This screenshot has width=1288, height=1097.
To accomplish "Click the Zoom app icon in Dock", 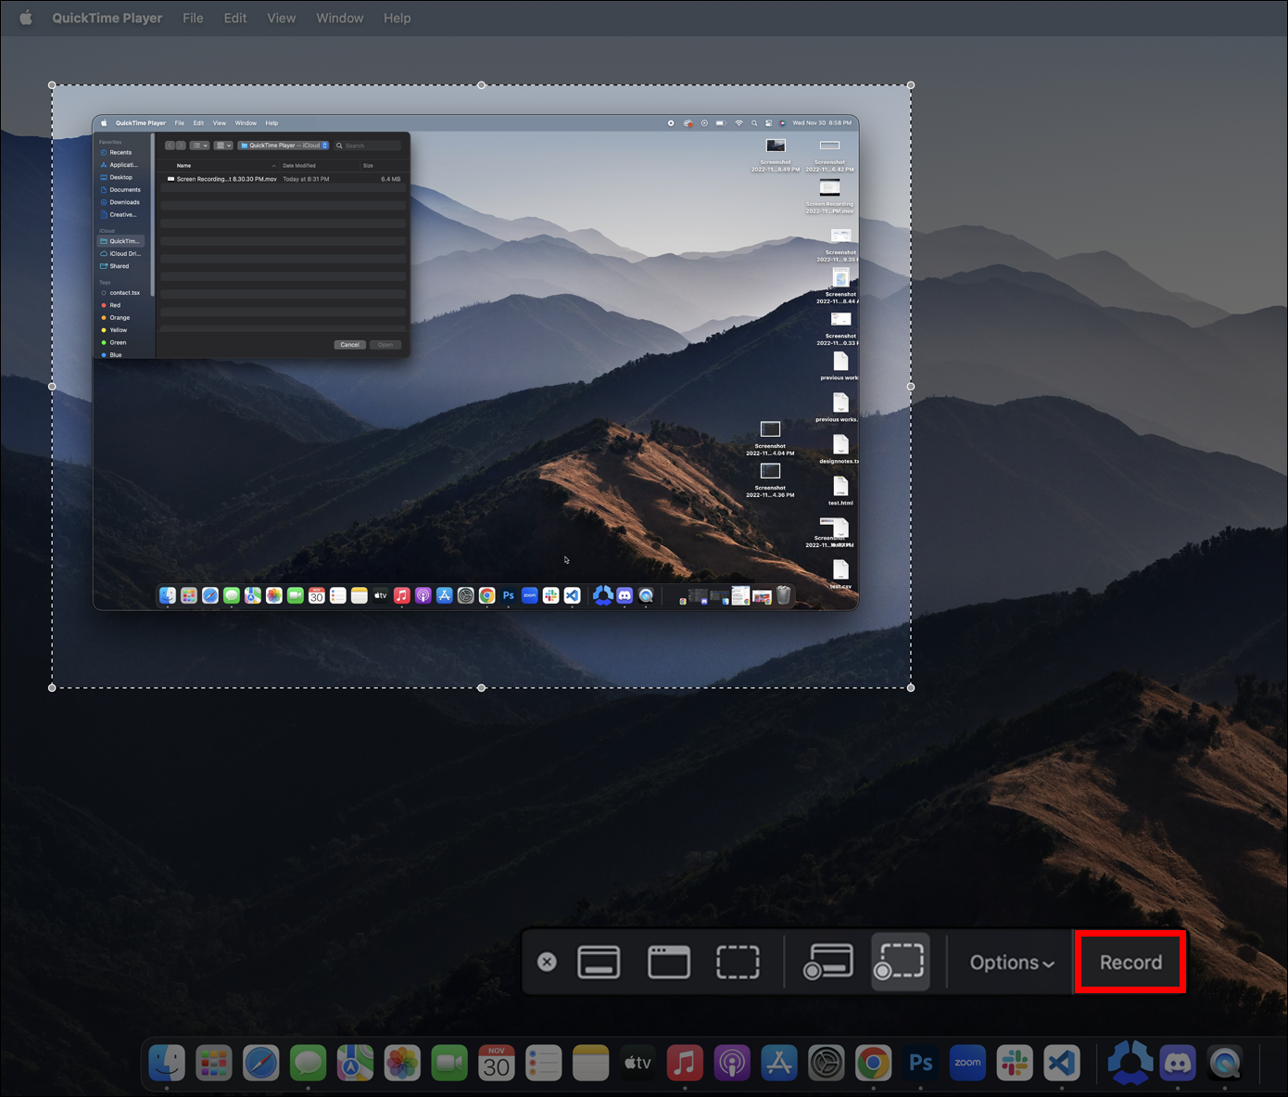I will click(x=967, y=1063).
